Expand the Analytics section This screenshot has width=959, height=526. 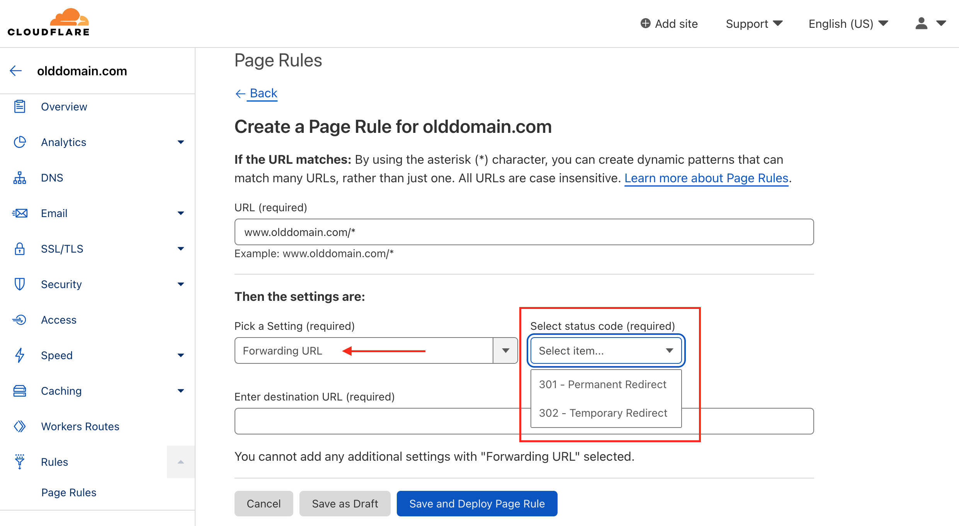coord(180,142)
